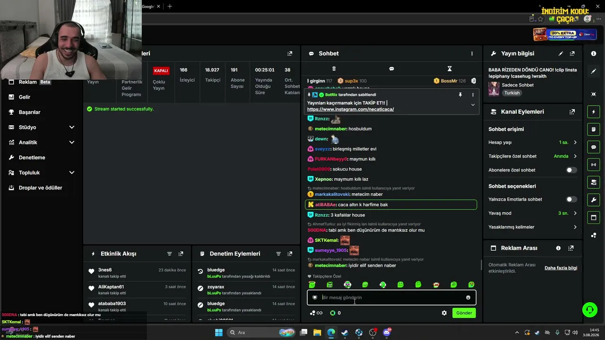Screen dimensions: 605x340
Task: Pop out the Kanal Eylemleri panel
Action: (572, 112)
